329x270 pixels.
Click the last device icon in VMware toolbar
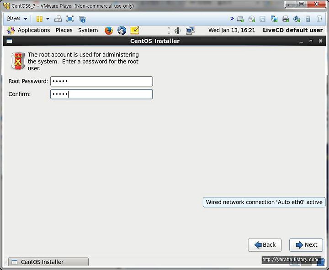tap(319, 19)
